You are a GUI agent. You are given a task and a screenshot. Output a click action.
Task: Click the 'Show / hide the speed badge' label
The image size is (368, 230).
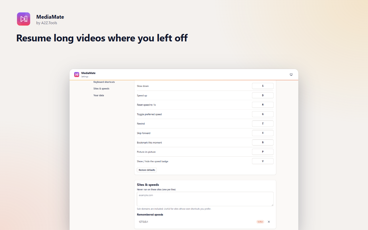[153, 161]
